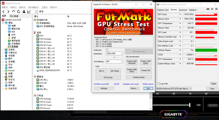The height and width of the screenshot is (120, 219).
Task: Click the person icon in AIDA64 toolbar
Action: coord(24,12)
